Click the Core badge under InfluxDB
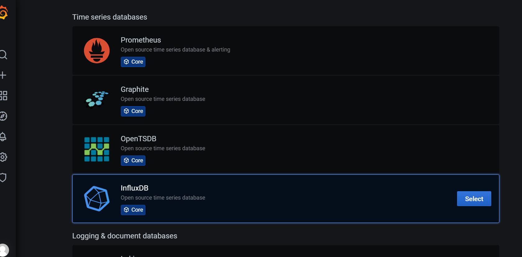Image resolution: width=522 pixels, height=257 pixels. tap(133, 210)
